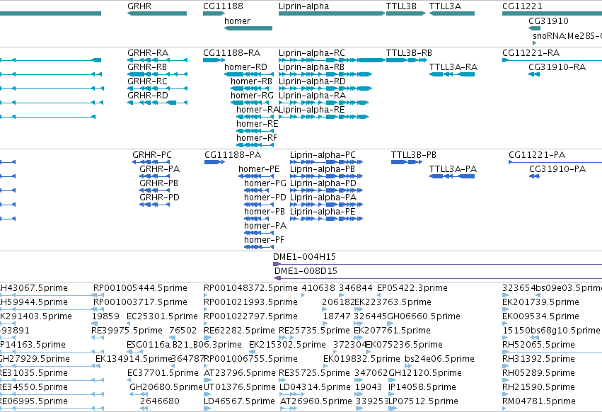Select the Liprin-alpha gene bar

(332, 13)
